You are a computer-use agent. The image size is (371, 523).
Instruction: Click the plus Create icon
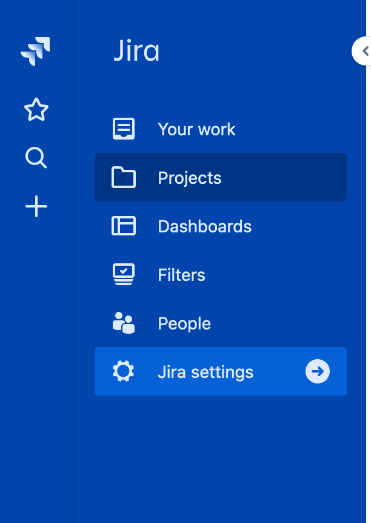click(x=36, y=206)
